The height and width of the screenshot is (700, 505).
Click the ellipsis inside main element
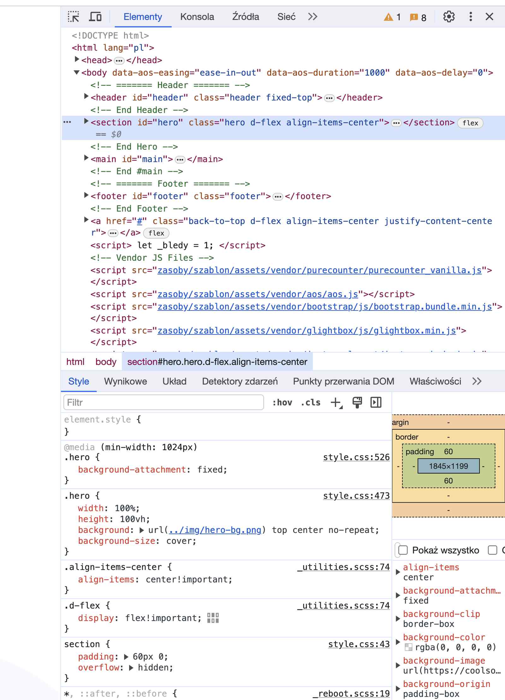[x=180, y=160]
